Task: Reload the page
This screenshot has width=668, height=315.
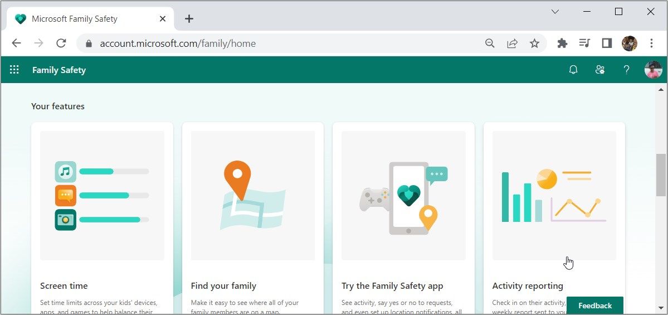Action: [x=61, y=43]
